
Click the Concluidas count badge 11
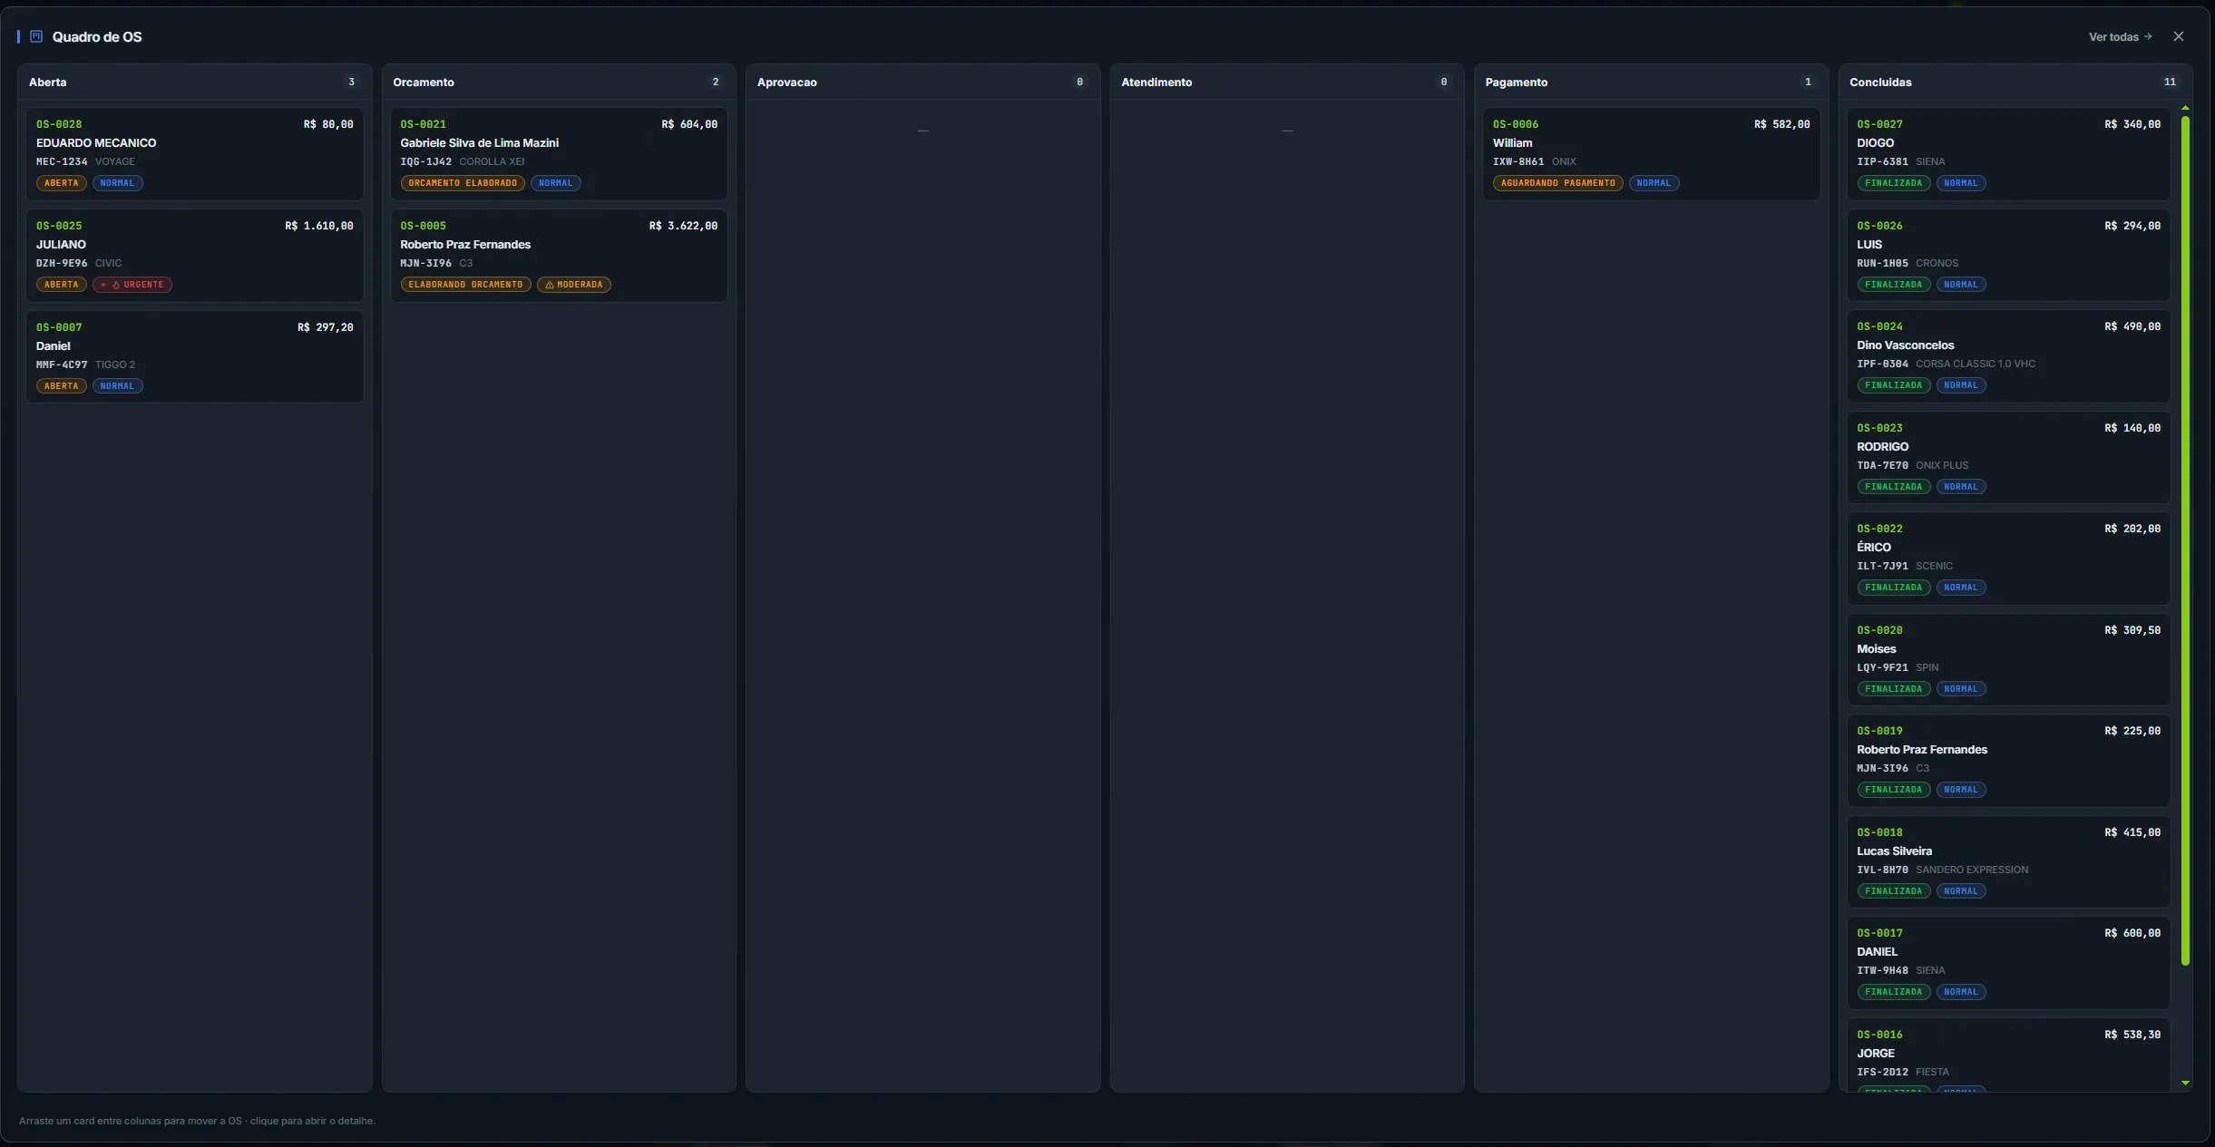(2170, 82)
